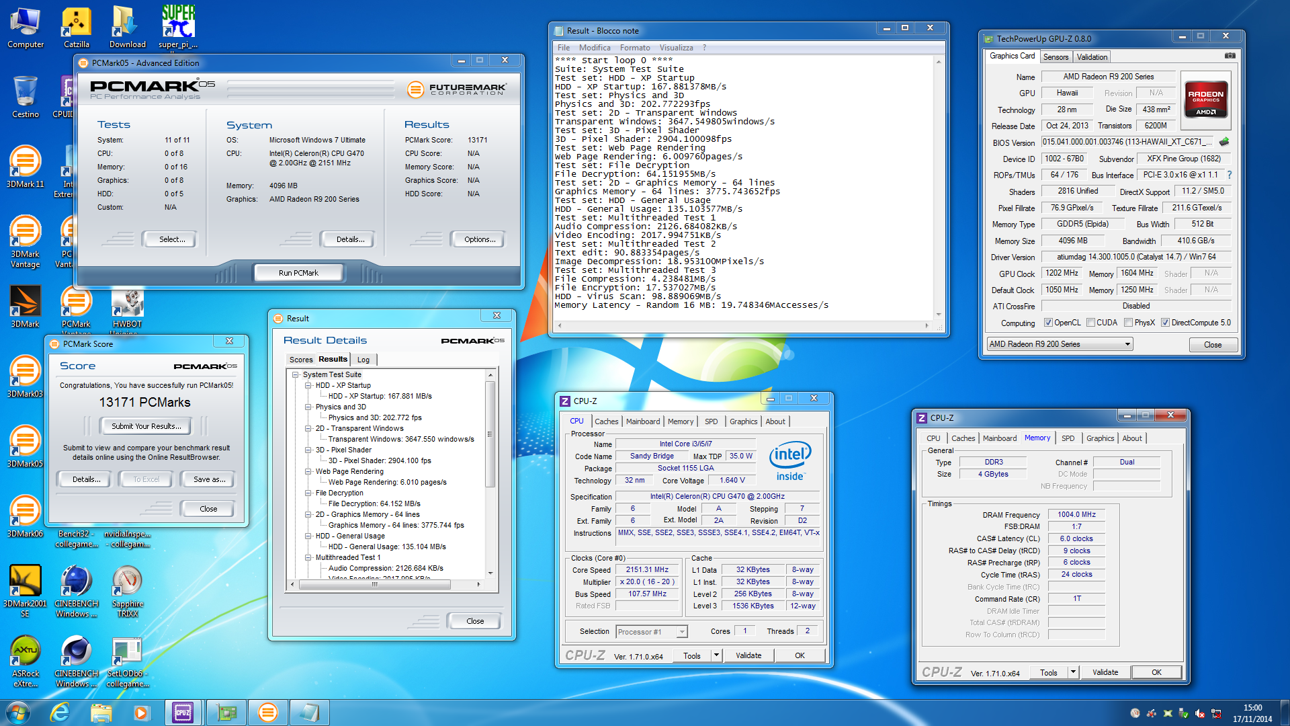The width and height of the screenshot is (1290, 726).
Task: Launch ASRock eXtreme tuner shortcut
Action: point(26,661)
